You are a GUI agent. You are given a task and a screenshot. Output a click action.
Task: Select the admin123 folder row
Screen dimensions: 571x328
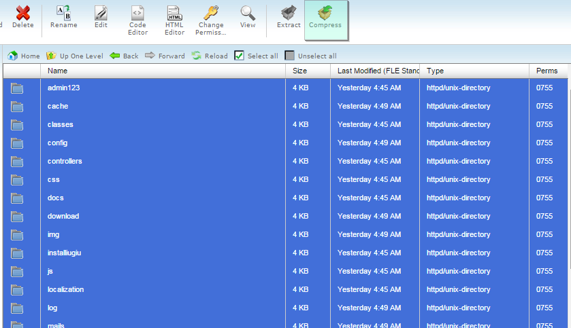click(x=64, y=88)
